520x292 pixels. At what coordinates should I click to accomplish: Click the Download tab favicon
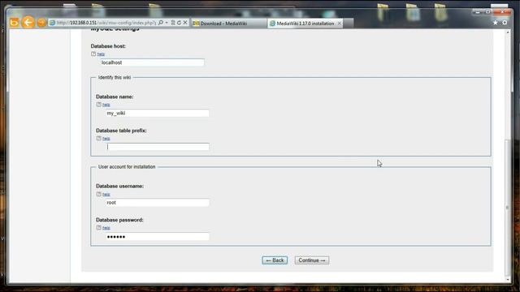(196, 24)
